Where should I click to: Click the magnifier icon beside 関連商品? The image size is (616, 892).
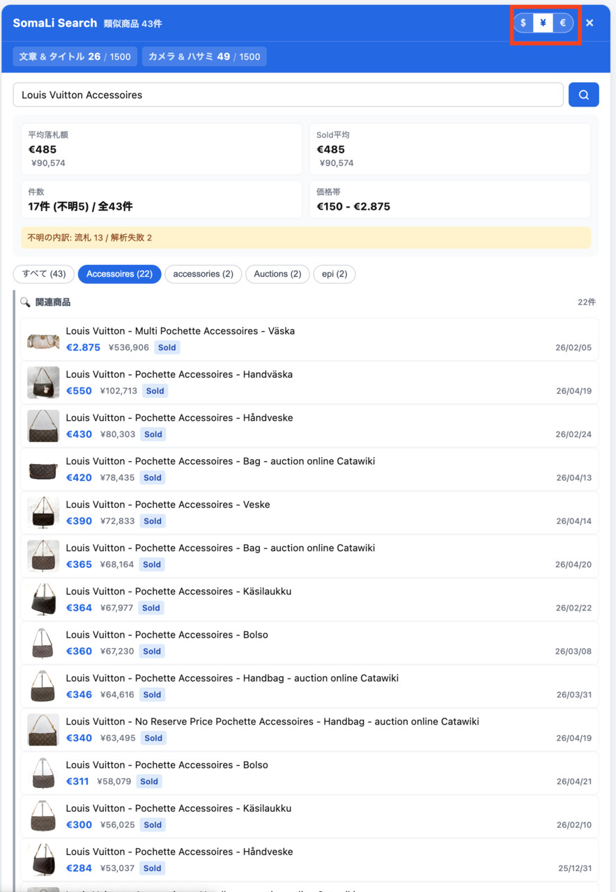[25, 302]
